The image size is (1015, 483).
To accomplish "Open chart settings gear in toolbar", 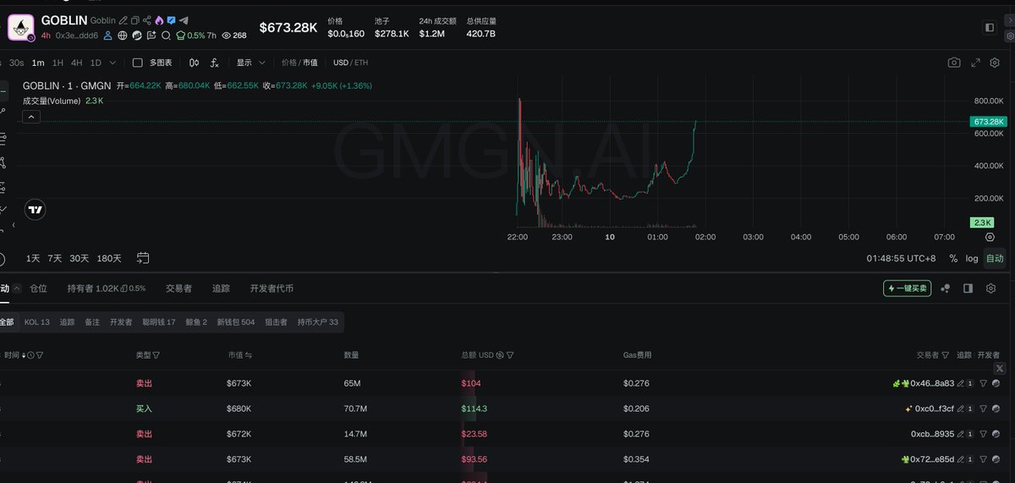I will point(996,63).
